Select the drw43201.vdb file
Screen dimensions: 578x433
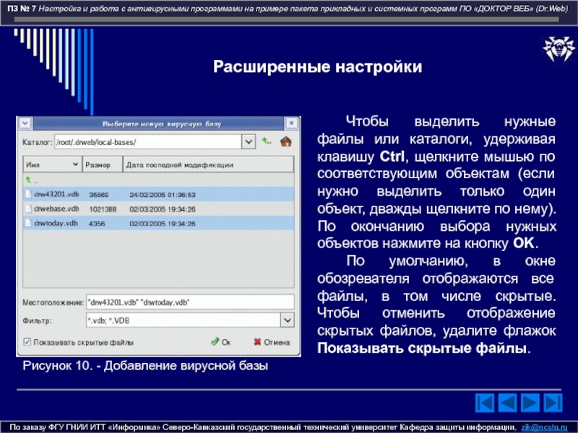[158, 194]
